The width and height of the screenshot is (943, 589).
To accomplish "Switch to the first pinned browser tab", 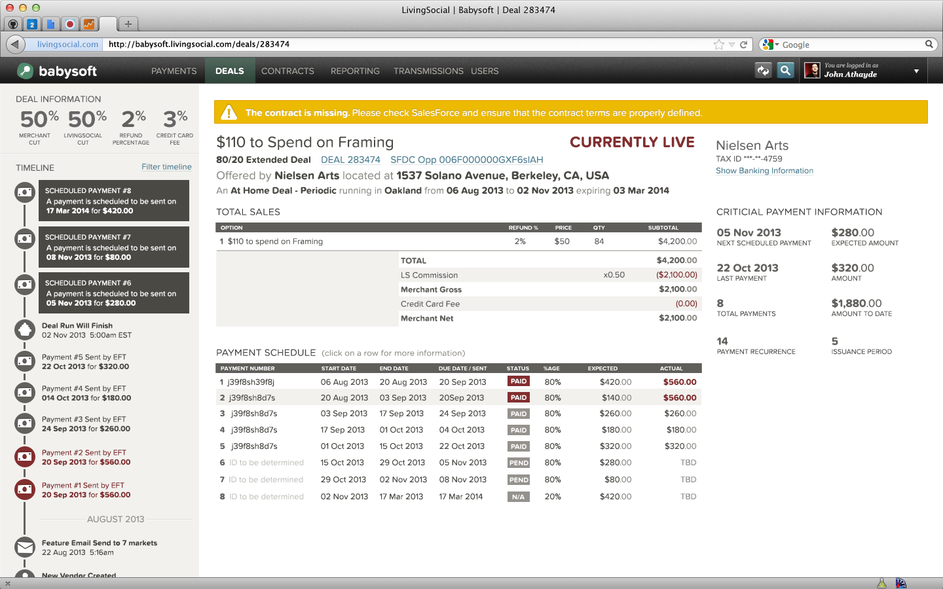I will tap(13, 24).
